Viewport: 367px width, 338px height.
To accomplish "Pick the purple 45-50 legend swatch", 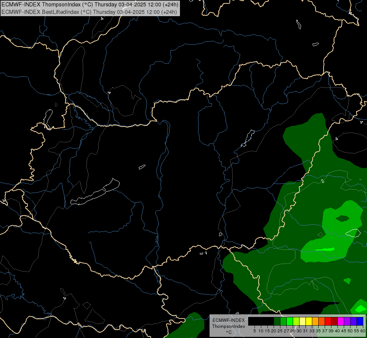I will pyautogui.click(x=347, y=321).
